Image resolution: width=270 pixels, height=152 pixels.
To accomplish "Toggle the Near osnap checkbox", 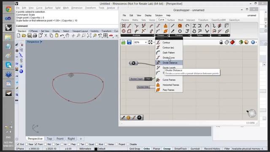I will (27, 144).
